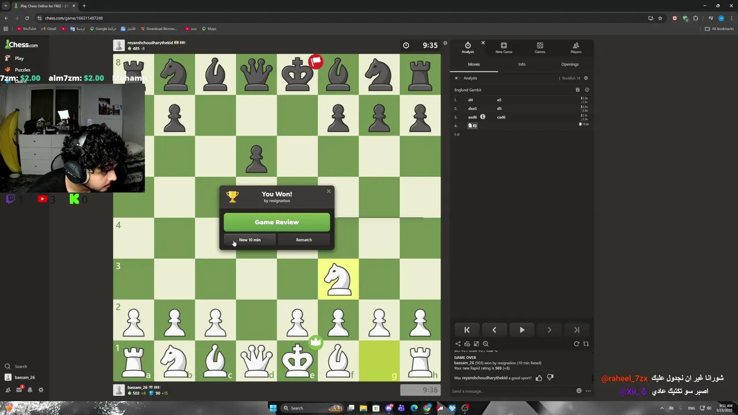Click the Rematch button
Viewport: 738px width, 415px height.
(304, 240)
